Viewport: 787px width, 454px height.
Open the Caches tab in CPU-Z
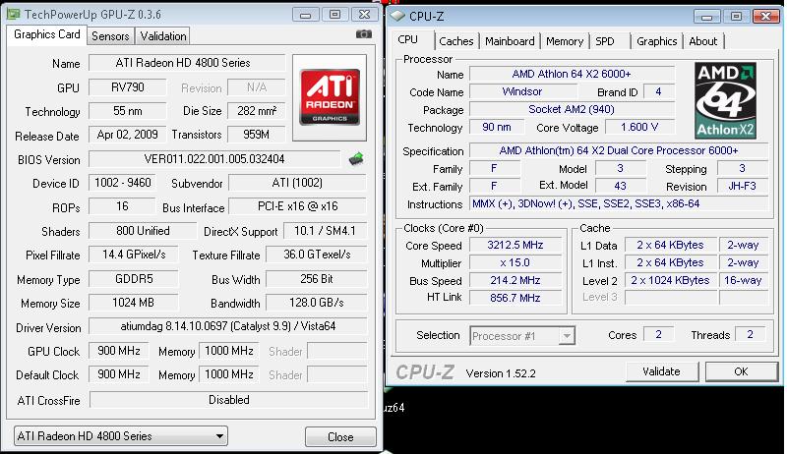[x=455, y=41]
